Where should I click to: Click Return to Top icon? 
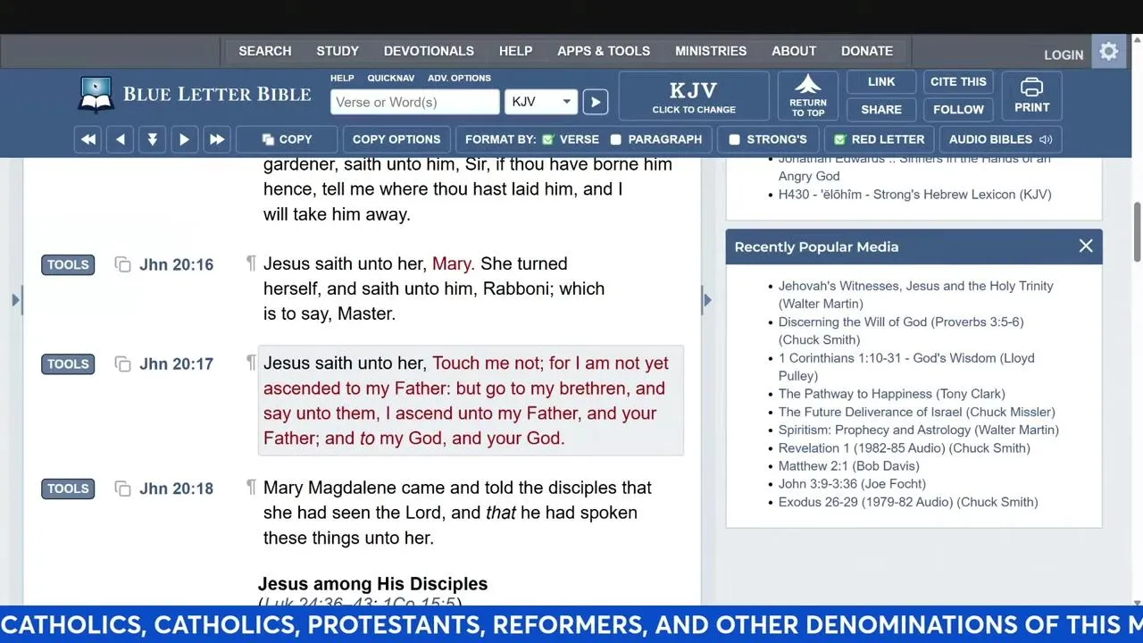click(808, 96)
